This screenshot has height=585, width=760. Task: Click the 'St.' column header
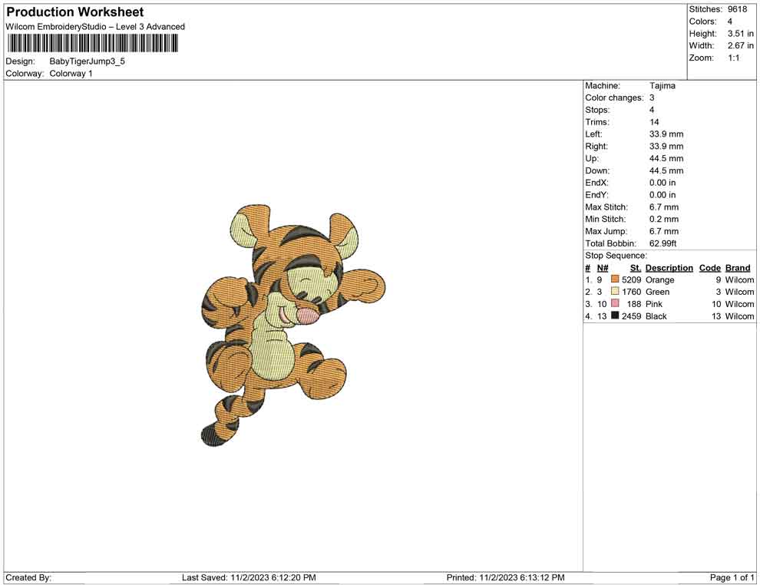[636, 268]
